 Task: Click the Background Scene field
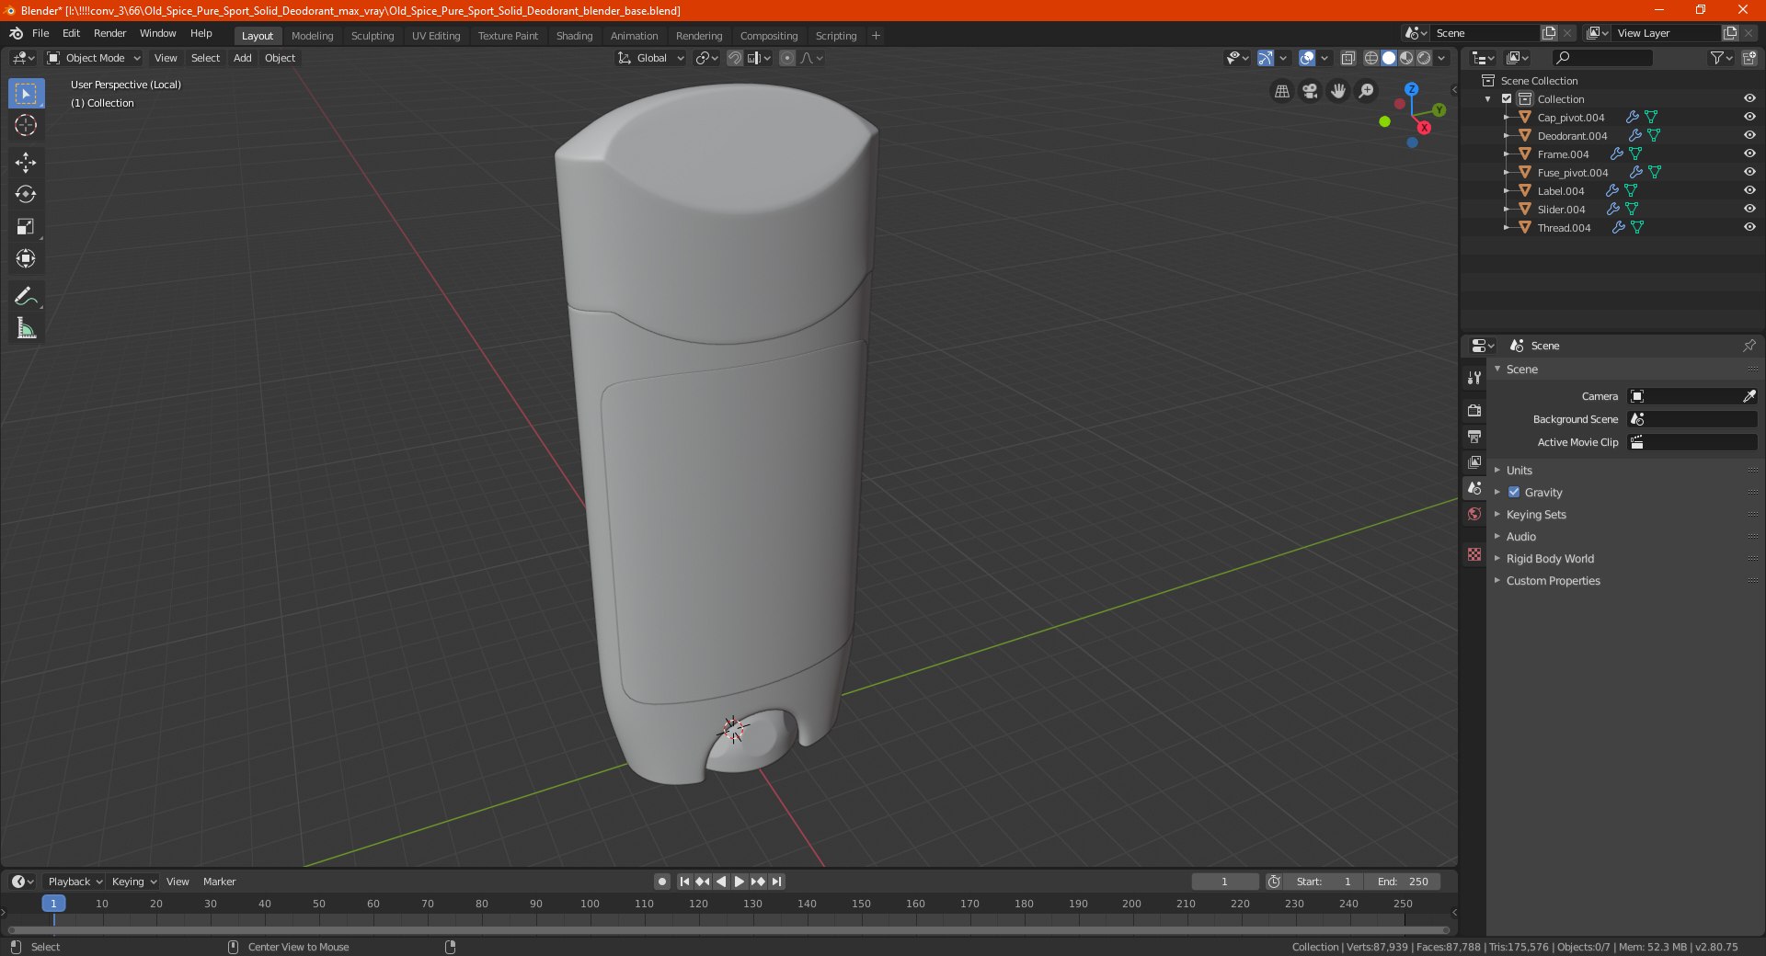pos(1692,419)
